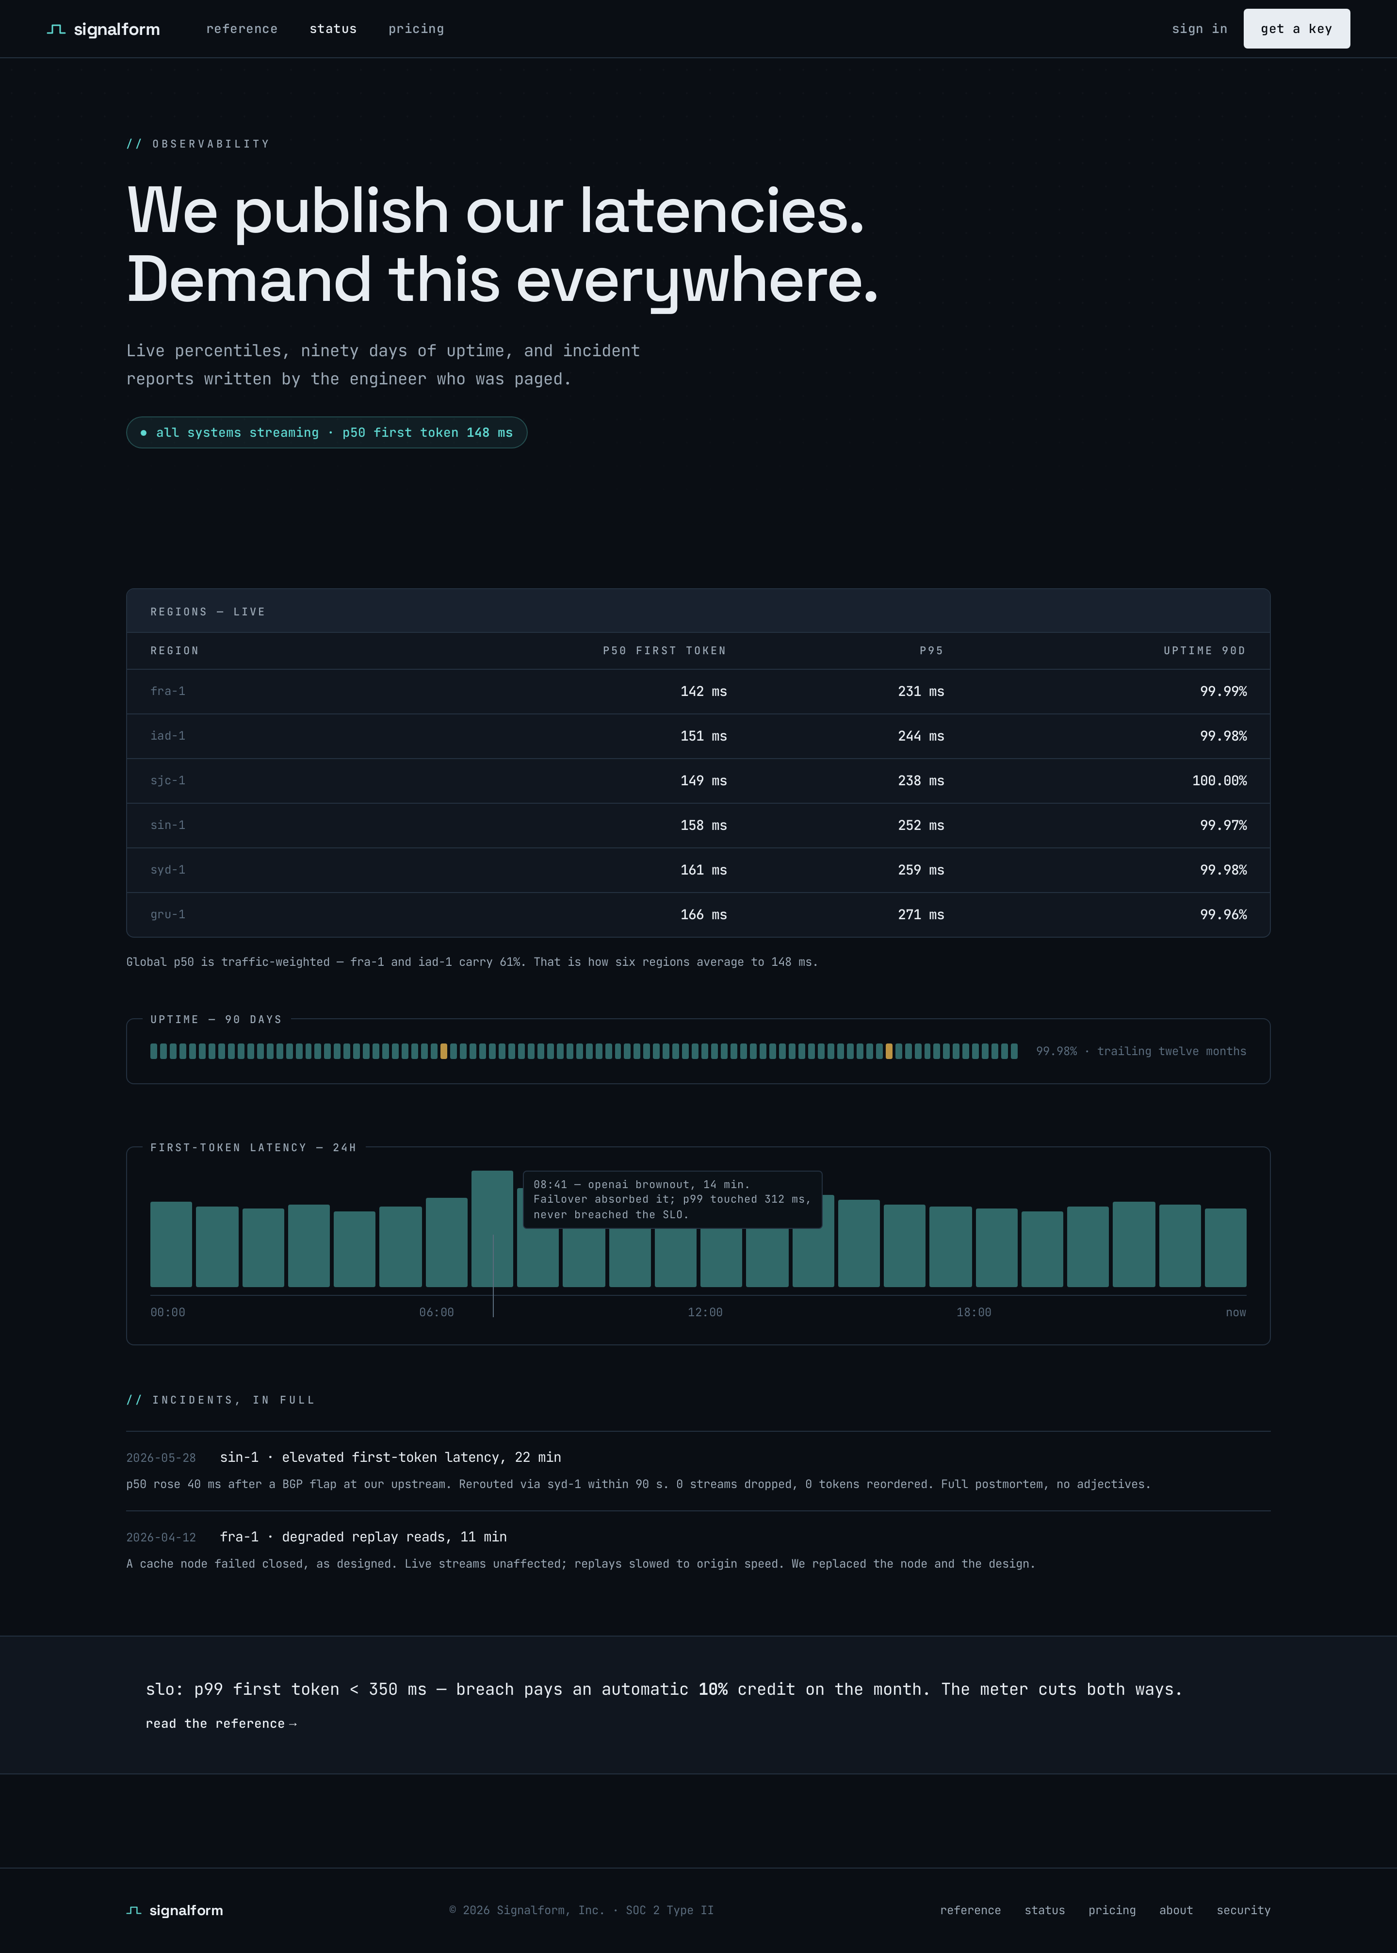Click the last latency bar at now
The width and height of the screenshot is (1397, 1953).
click(1225, 1248)
